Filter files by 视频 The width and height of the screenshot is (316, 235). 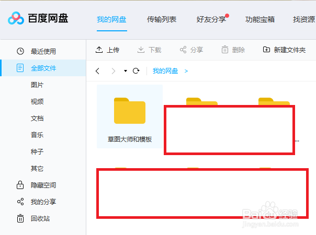pyautogui.click(x=37, y=102)
